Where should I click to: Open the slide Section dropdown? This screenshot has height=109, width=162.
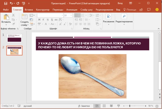pos(32,24)
